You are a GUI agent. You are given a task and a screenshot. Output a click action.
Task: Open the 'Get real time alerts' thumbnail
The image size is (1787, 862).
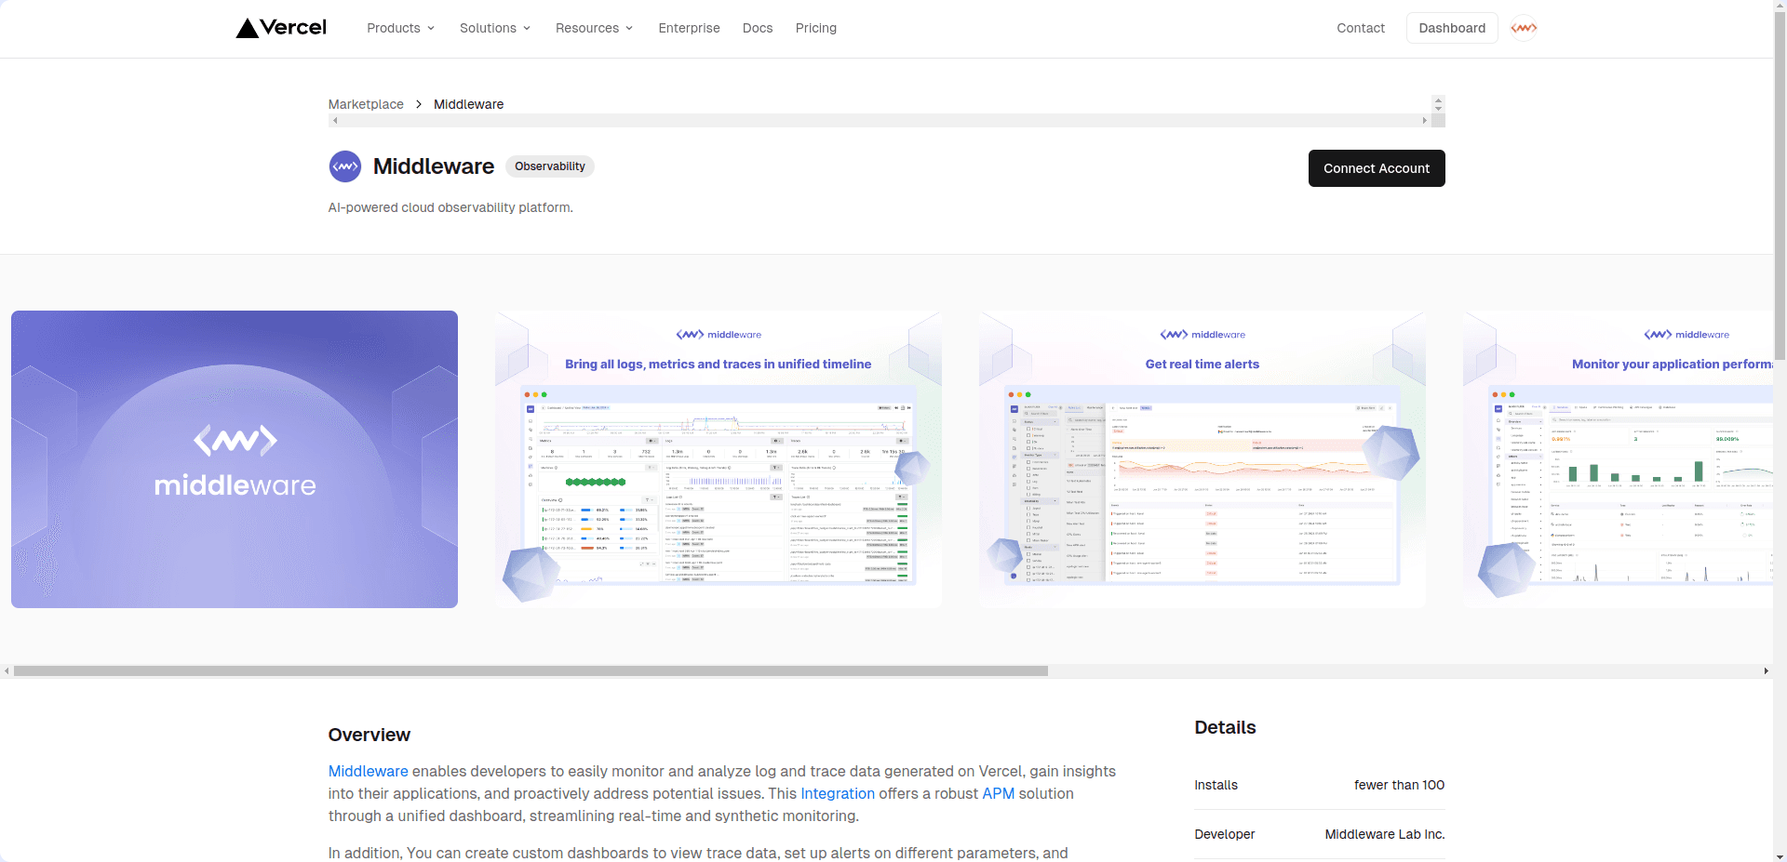1203,459
